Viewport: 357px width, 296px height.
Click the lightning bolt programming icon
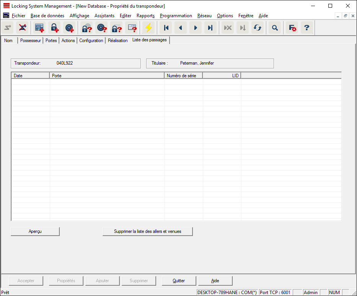(148, 28)
